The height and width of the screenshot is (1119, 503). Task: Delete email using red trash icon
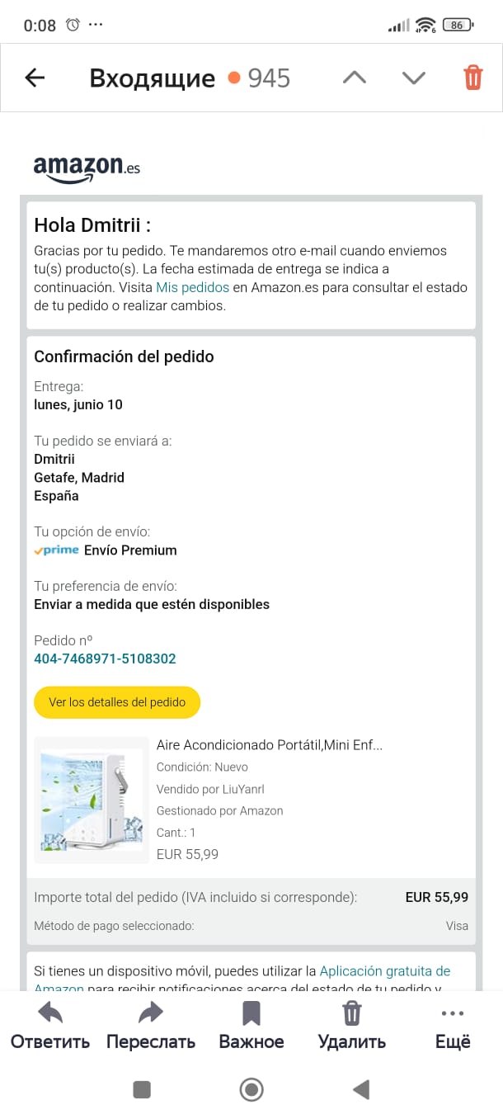[x=472, y=78]
